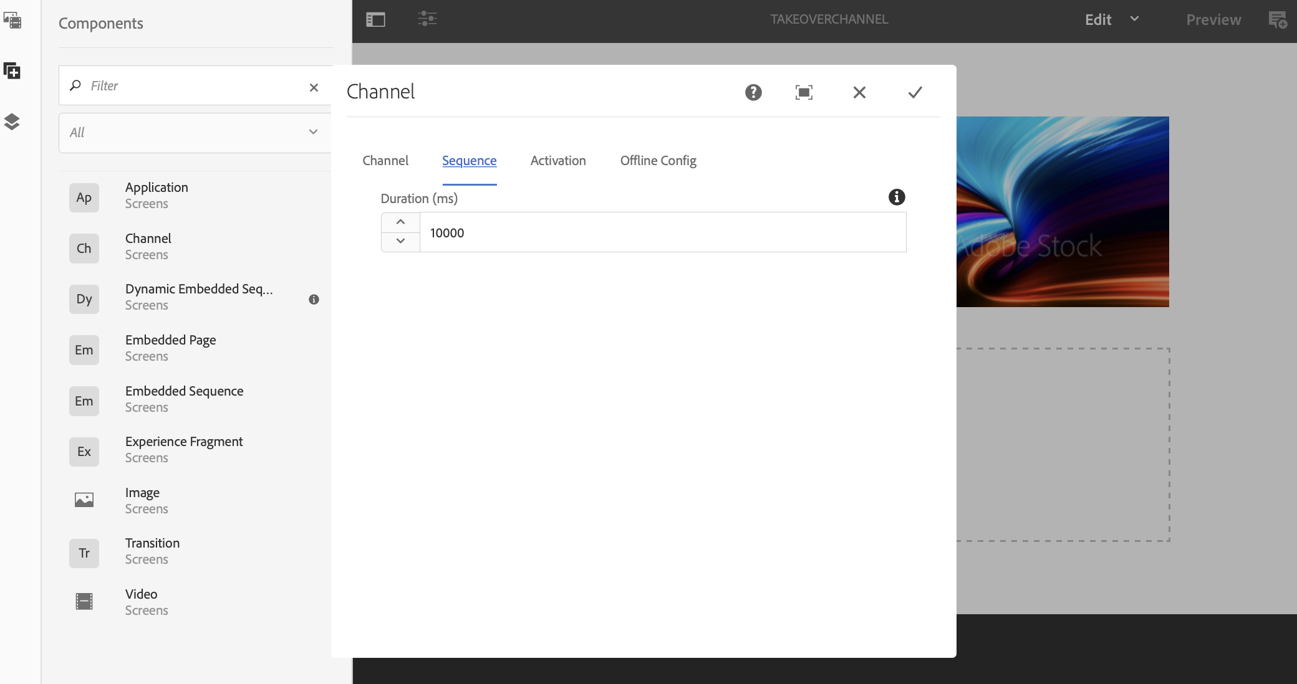Open the Assets panel icon in left rail
The width and height of the screenshot is (1297, 684).
12,21
